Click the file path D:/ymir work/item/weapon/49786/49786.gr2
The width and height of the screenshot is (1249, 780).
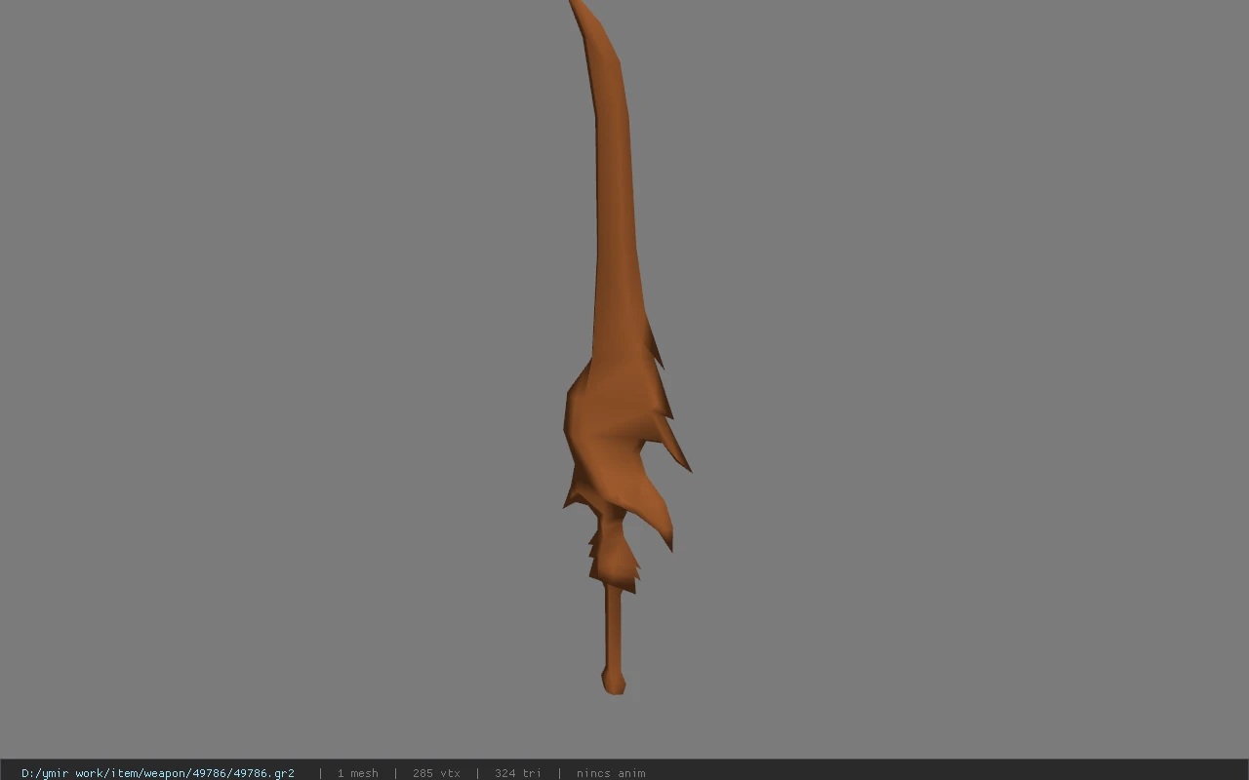(158, 773)
